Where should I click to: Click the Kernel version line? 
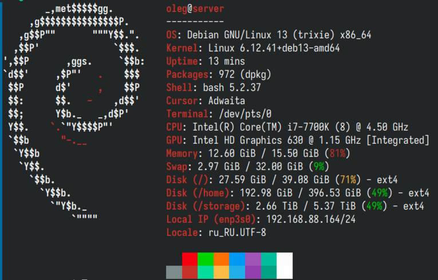(x=253, y=48)
